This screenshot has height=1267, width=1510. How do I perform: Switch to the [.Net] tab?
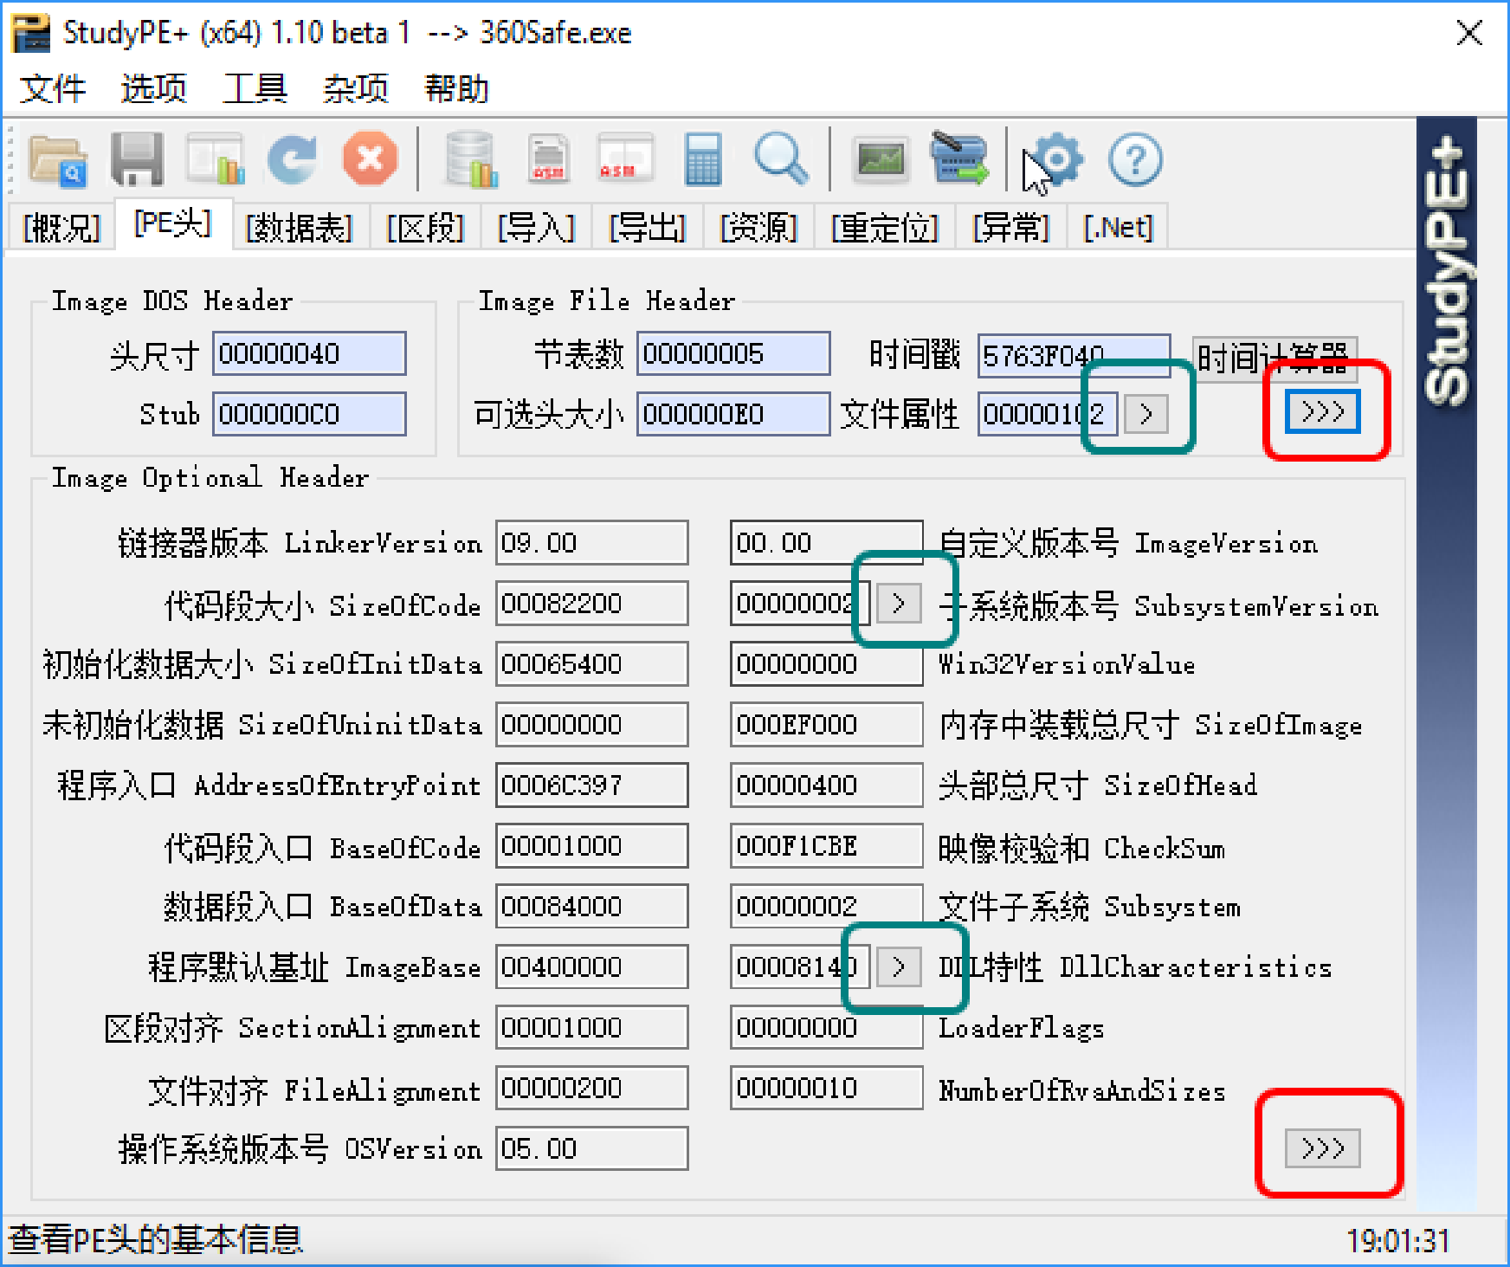tap(1118, 228)
